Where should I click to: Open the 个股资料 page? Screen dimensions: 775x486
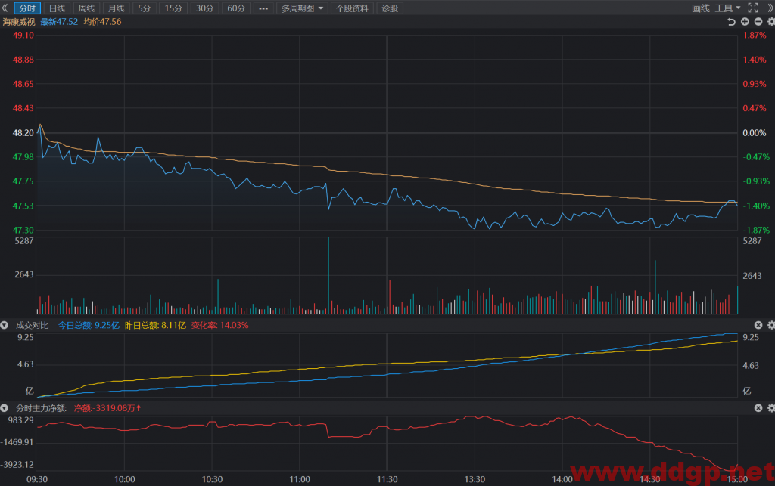coord(352,8)
